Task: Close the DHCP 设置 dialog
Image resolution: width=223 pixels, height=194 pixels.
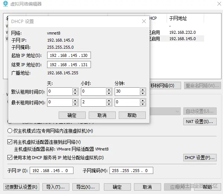Action: pos(144,21)
